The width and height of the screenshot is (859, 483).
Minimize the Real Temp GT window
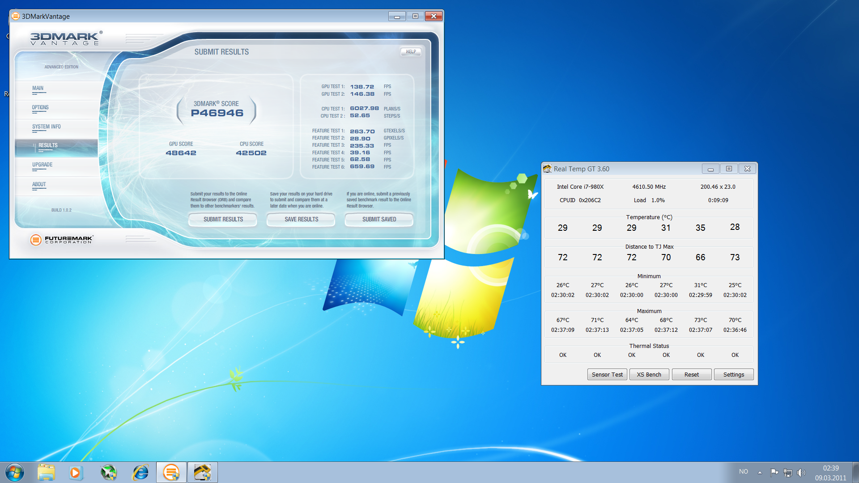tap(710, 169)
